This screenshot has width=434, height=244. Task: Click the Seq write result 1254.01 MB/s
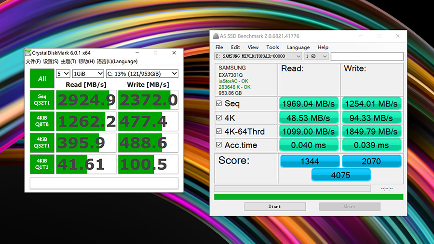[371, 104]
